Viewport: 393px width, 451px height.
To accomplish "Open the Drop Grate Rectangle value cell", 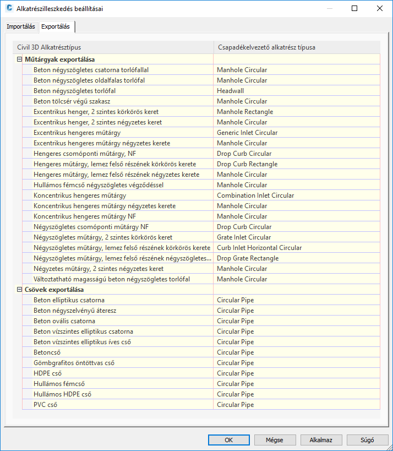I will (x=297, y=258).
